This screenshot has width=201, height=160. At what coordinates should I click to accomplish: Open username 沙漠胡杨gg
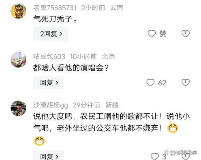[51, 105]
